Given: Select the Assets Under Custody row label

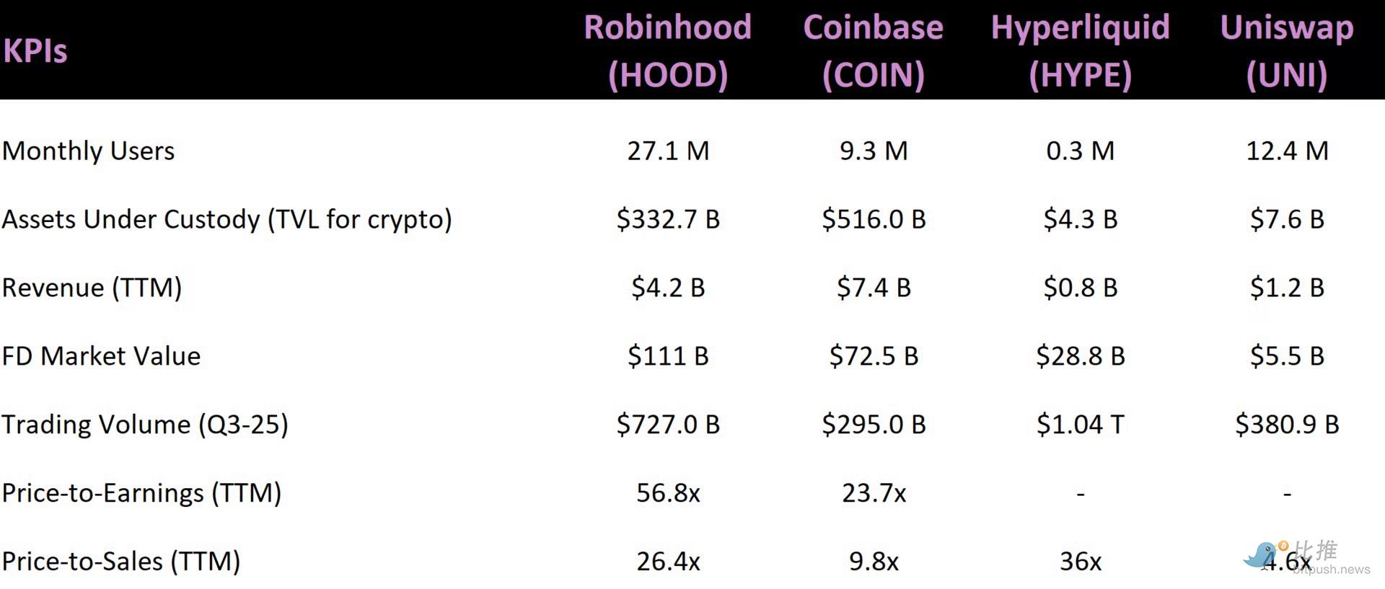Looking at the screenshot, I should [227, 219].
